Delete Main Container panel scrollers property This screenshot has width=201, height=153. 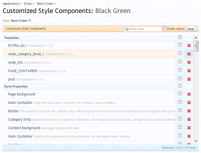189,102
